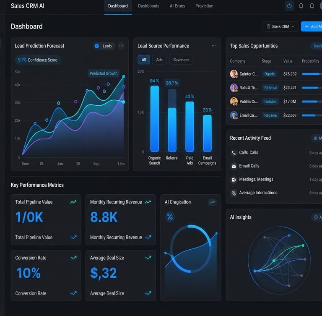Click the probability bar for Emall Ca...
This screenshot has width=322, height=316.
(312, 115)
